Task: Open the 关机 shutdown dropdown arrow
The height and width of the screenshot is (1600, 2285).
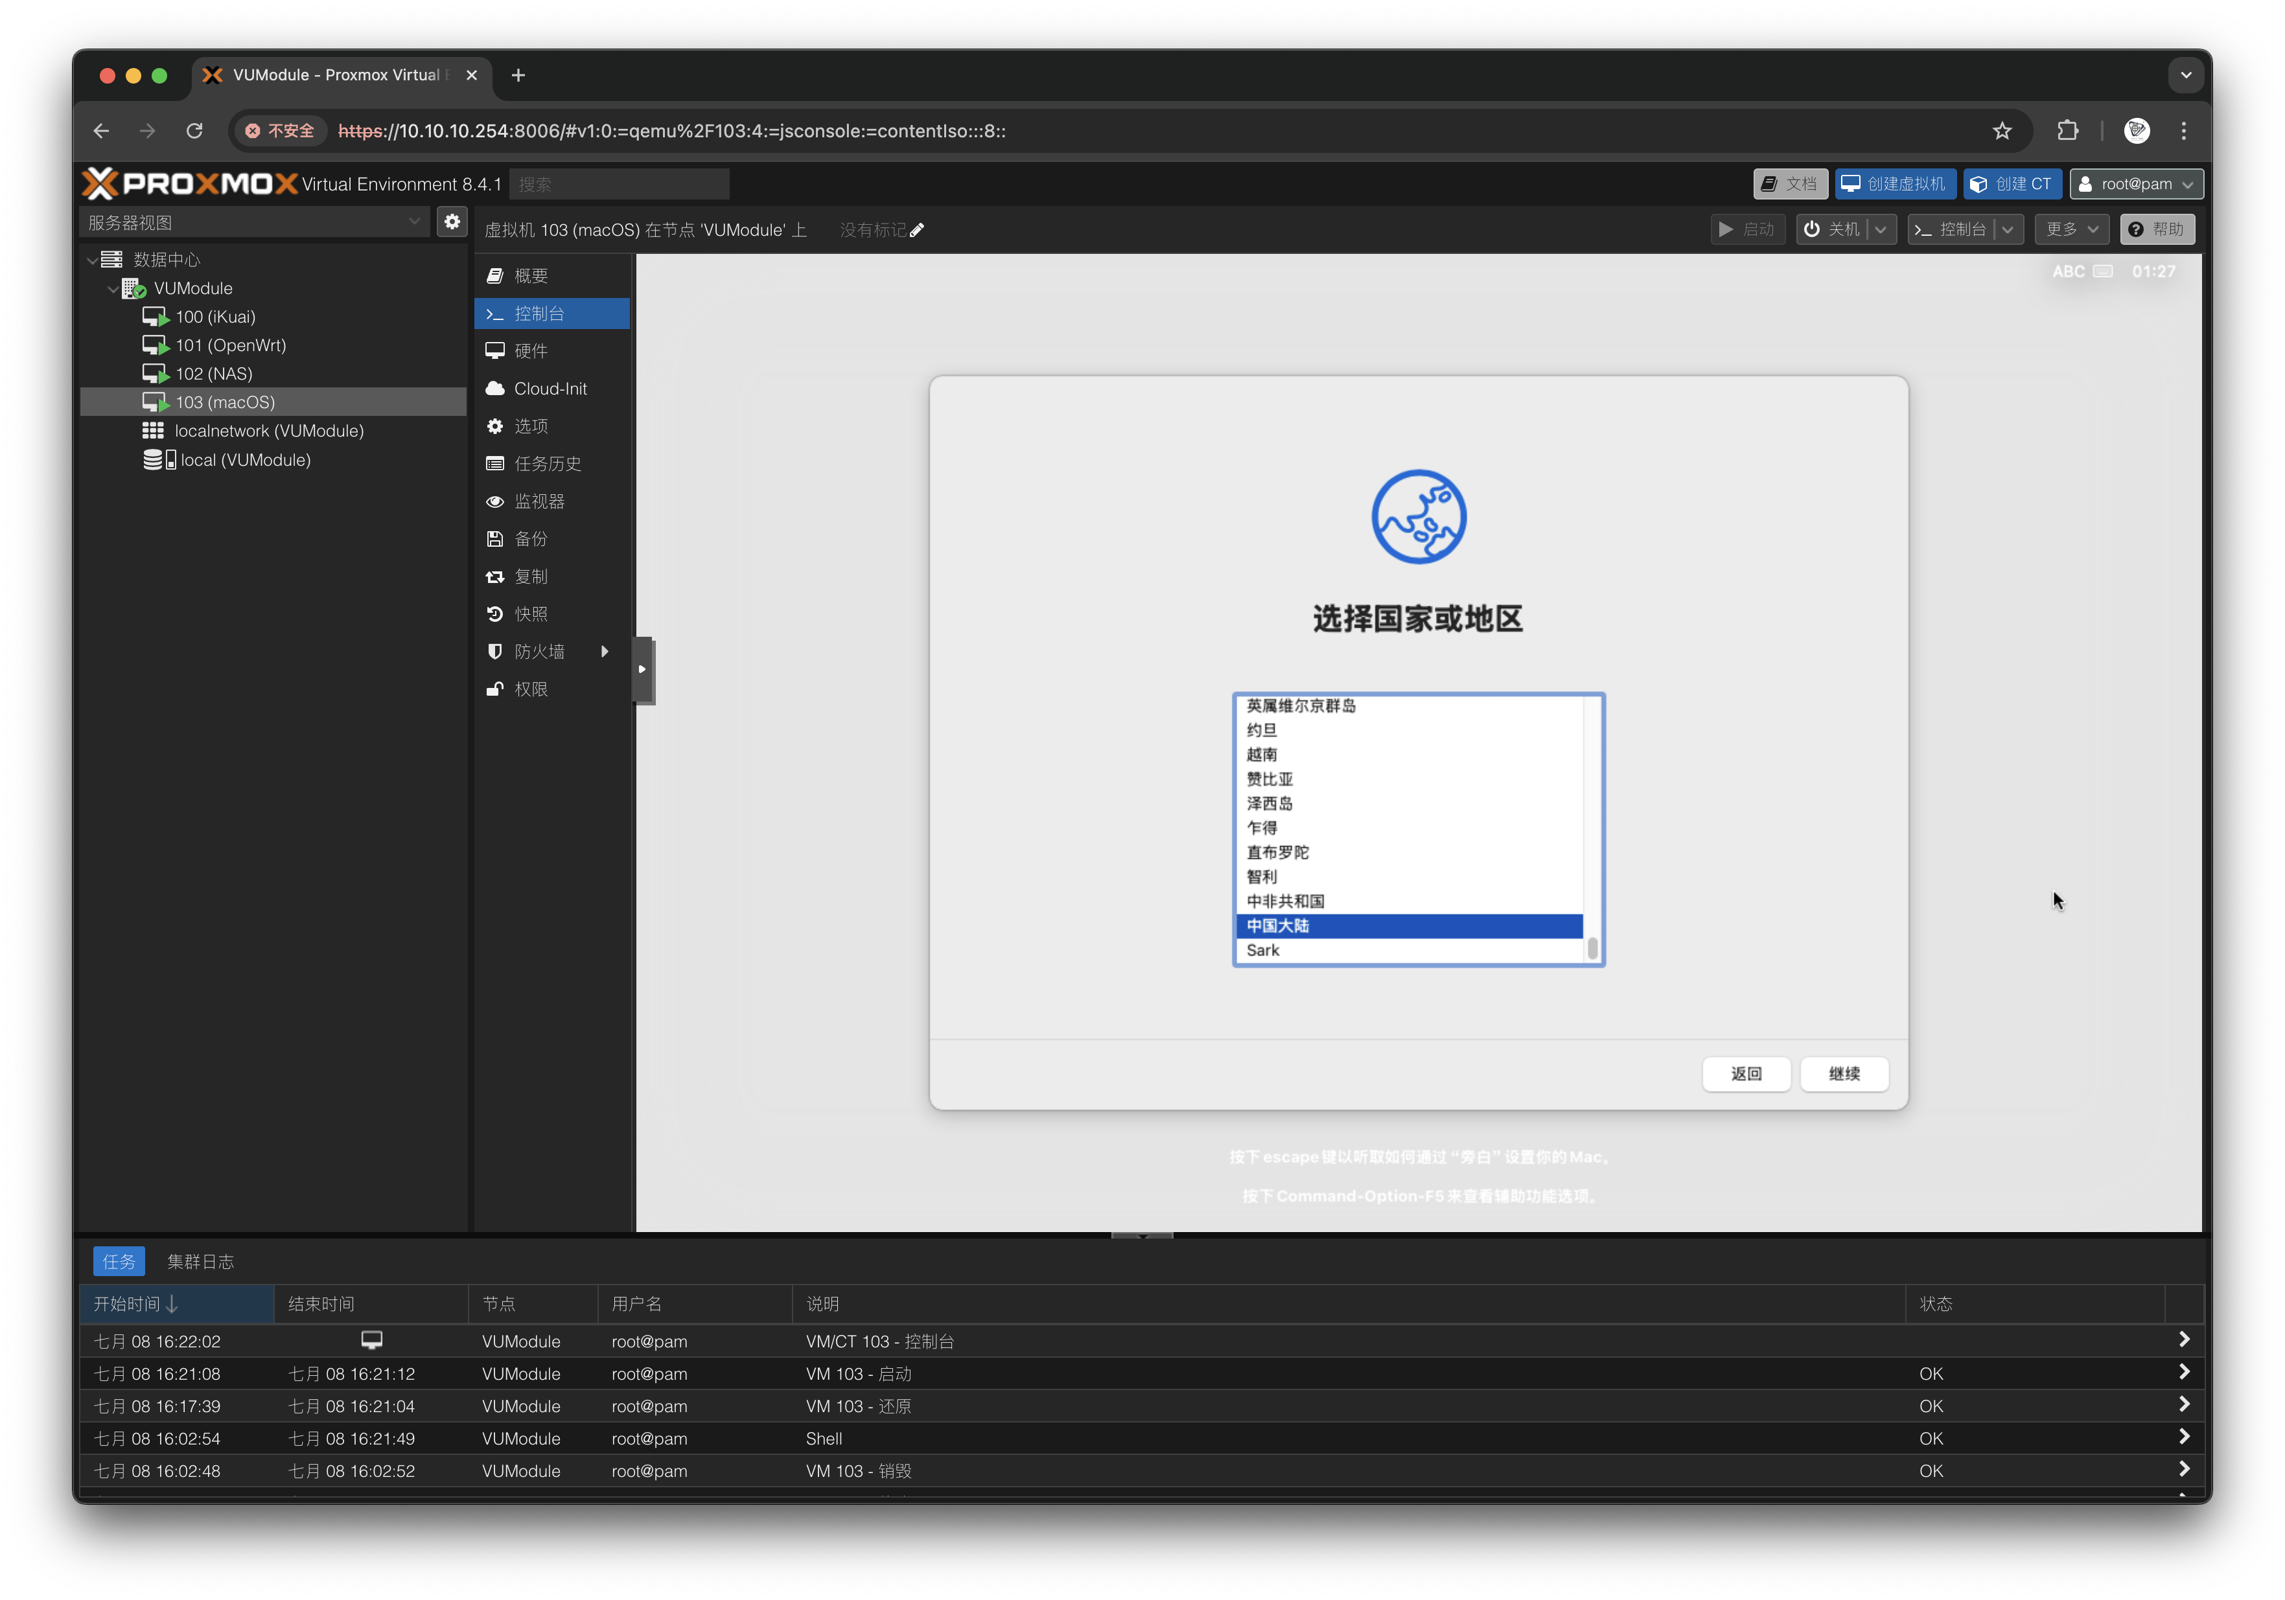Action: (x=1880, y=230)
